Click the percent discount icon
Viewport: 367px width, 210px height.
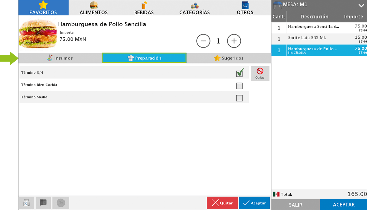[61, 203]
